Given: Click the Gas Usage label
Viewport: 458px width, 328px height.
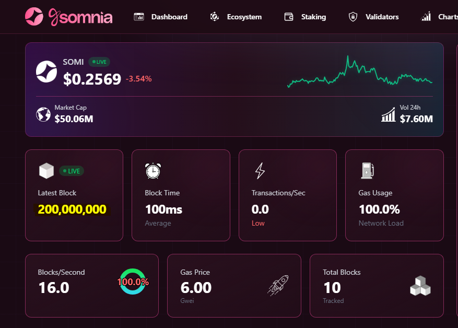Looking at the screenshot, I should click(x=375, y=193).
